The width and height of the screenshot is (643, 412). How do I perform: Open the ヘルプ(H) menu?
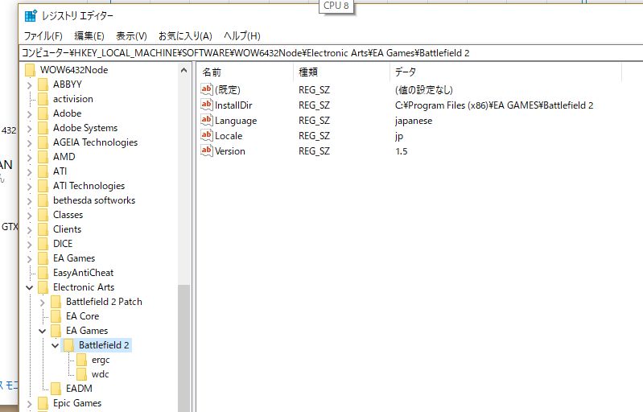[x=241, y=36]
